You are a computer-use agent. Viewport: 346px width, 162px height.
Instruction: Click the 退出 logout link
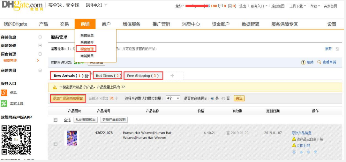(x=243, y=6)
